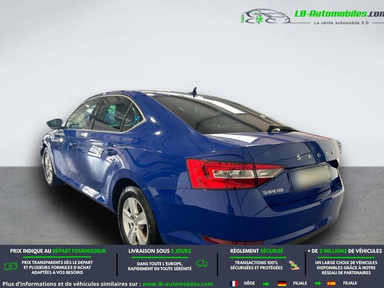Click the German flag icon
This screenshot has height=288, width=384.
(282, 283)
